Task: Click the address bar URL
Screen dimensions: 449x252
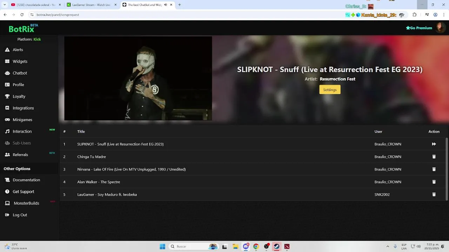Action: tap(58, 15)
